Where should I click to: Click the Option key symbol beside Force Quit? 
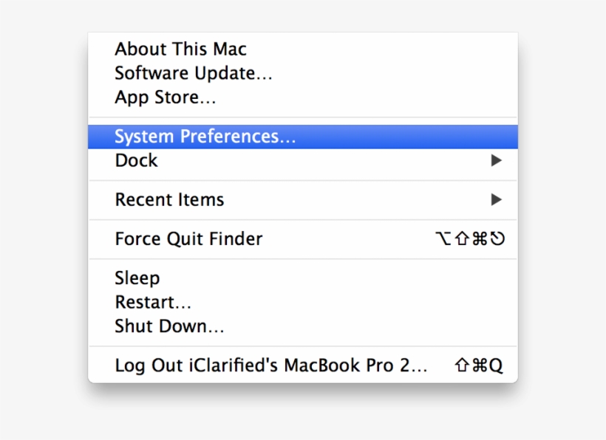pos(443,238)
